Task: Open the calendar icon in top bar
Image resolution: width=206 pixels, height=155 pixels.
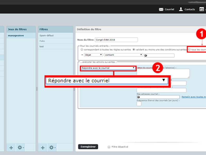Action: pyautogui.click(x=202, y=9)
